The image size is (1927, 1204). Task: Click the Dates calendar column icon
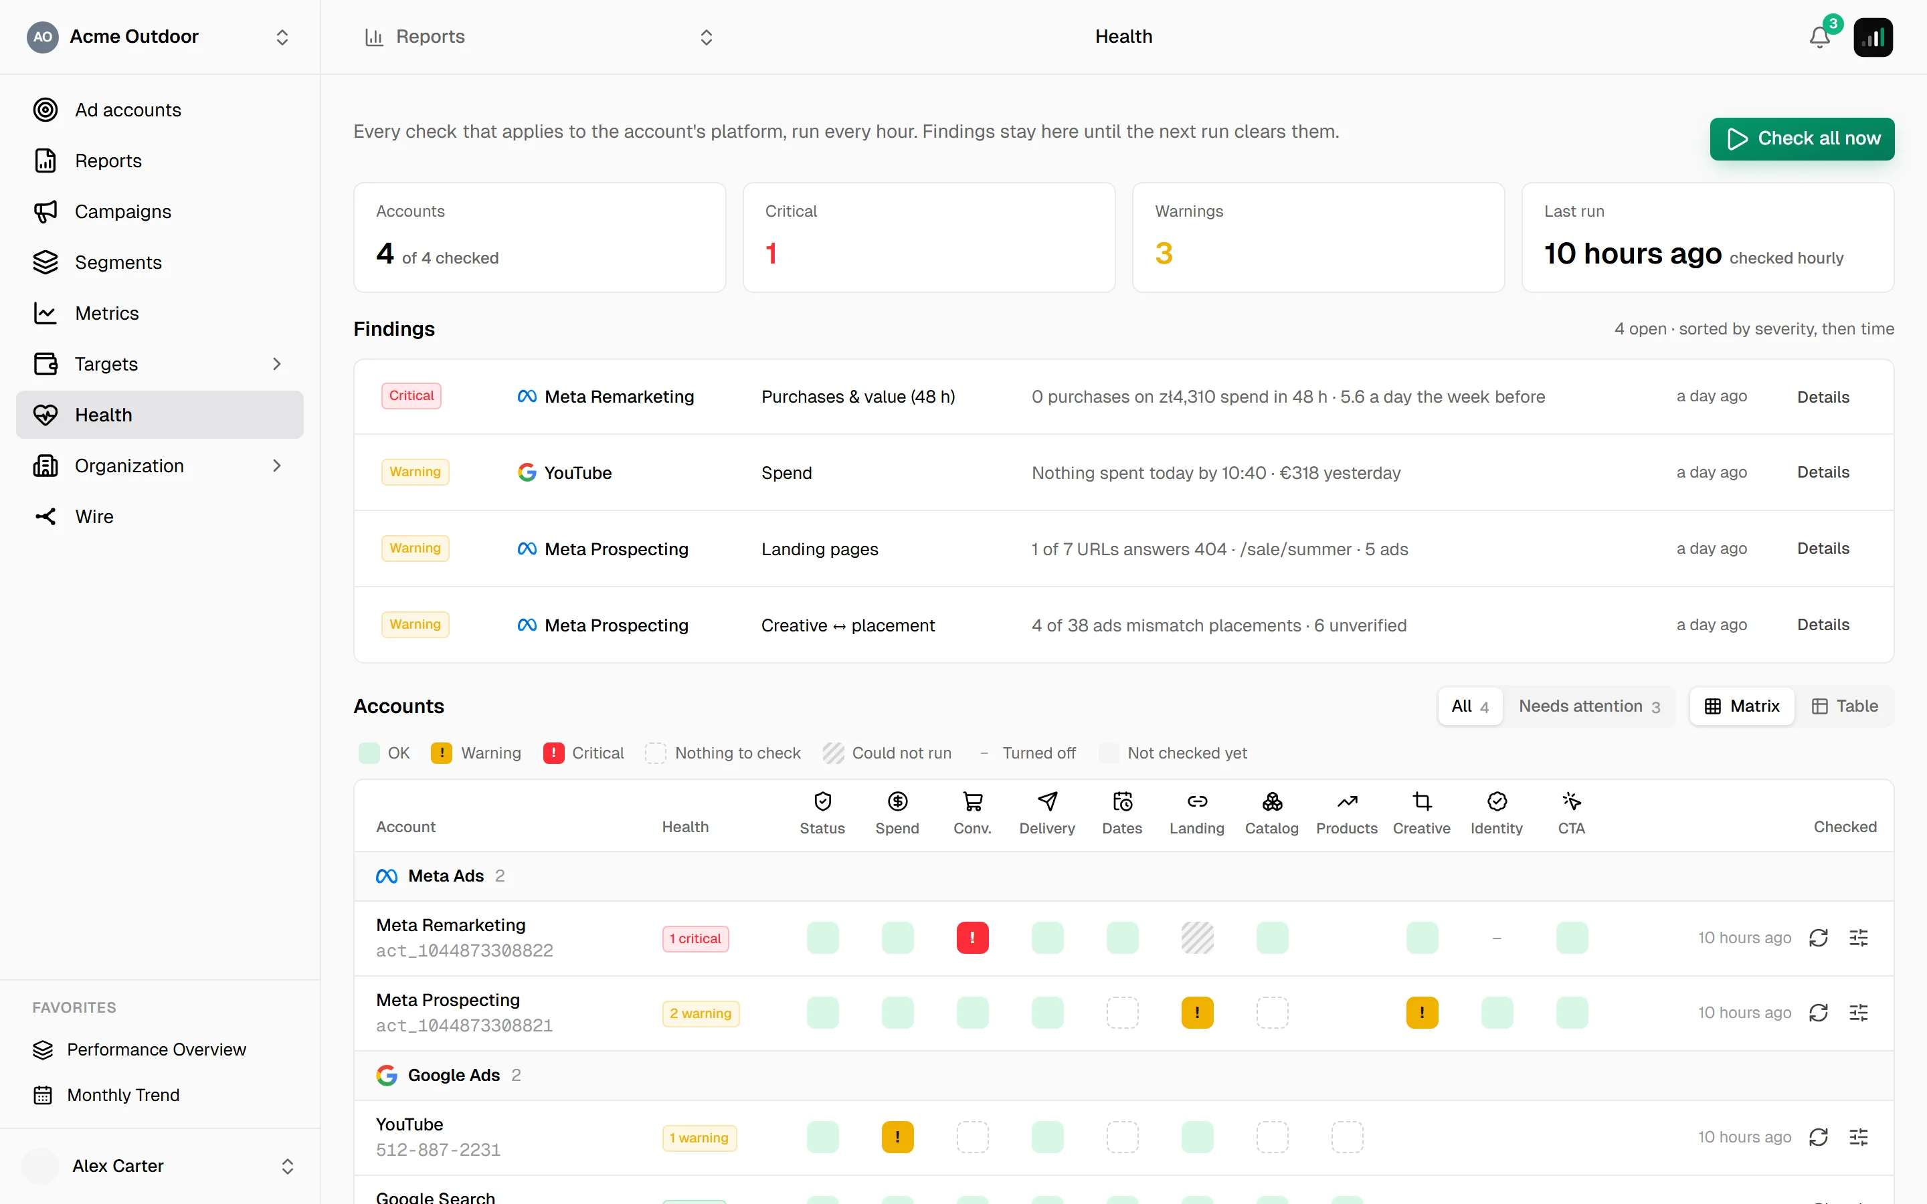[1122, 801]
